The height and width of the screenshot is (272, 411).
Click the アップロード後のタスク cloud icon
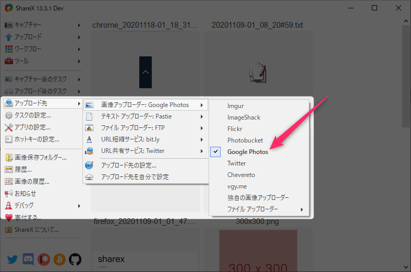(9, 91)
